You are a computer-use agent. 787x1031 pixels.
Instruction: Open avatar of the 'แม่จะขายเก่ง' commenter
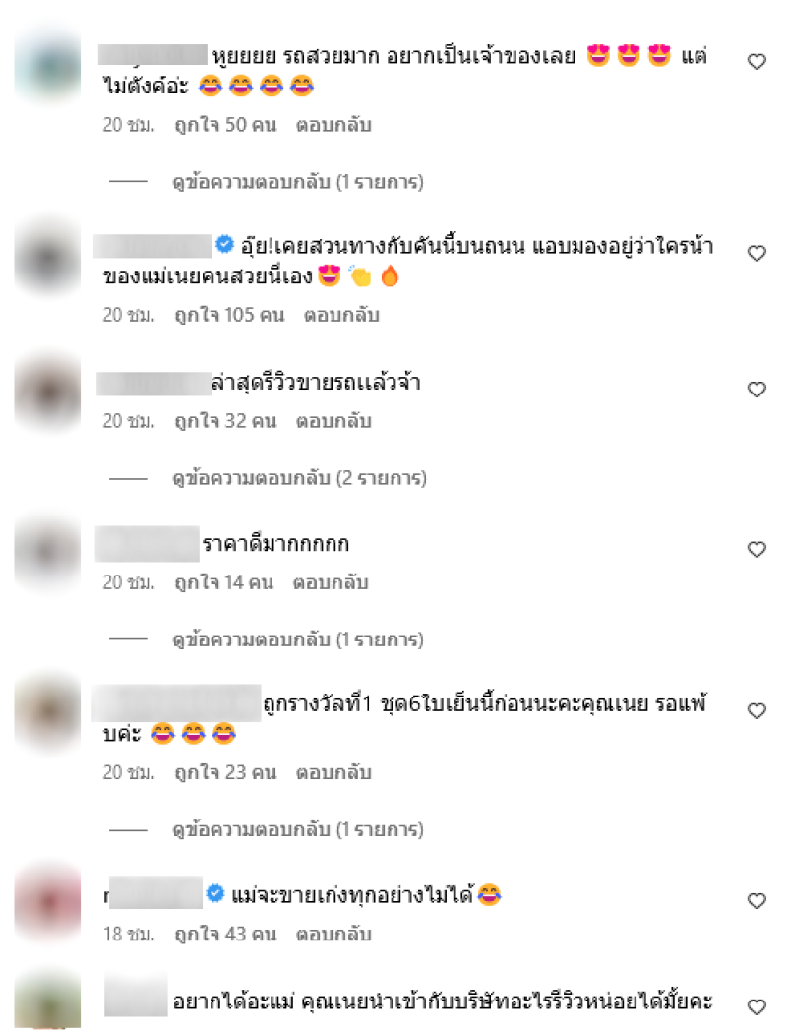click(47, 902)
